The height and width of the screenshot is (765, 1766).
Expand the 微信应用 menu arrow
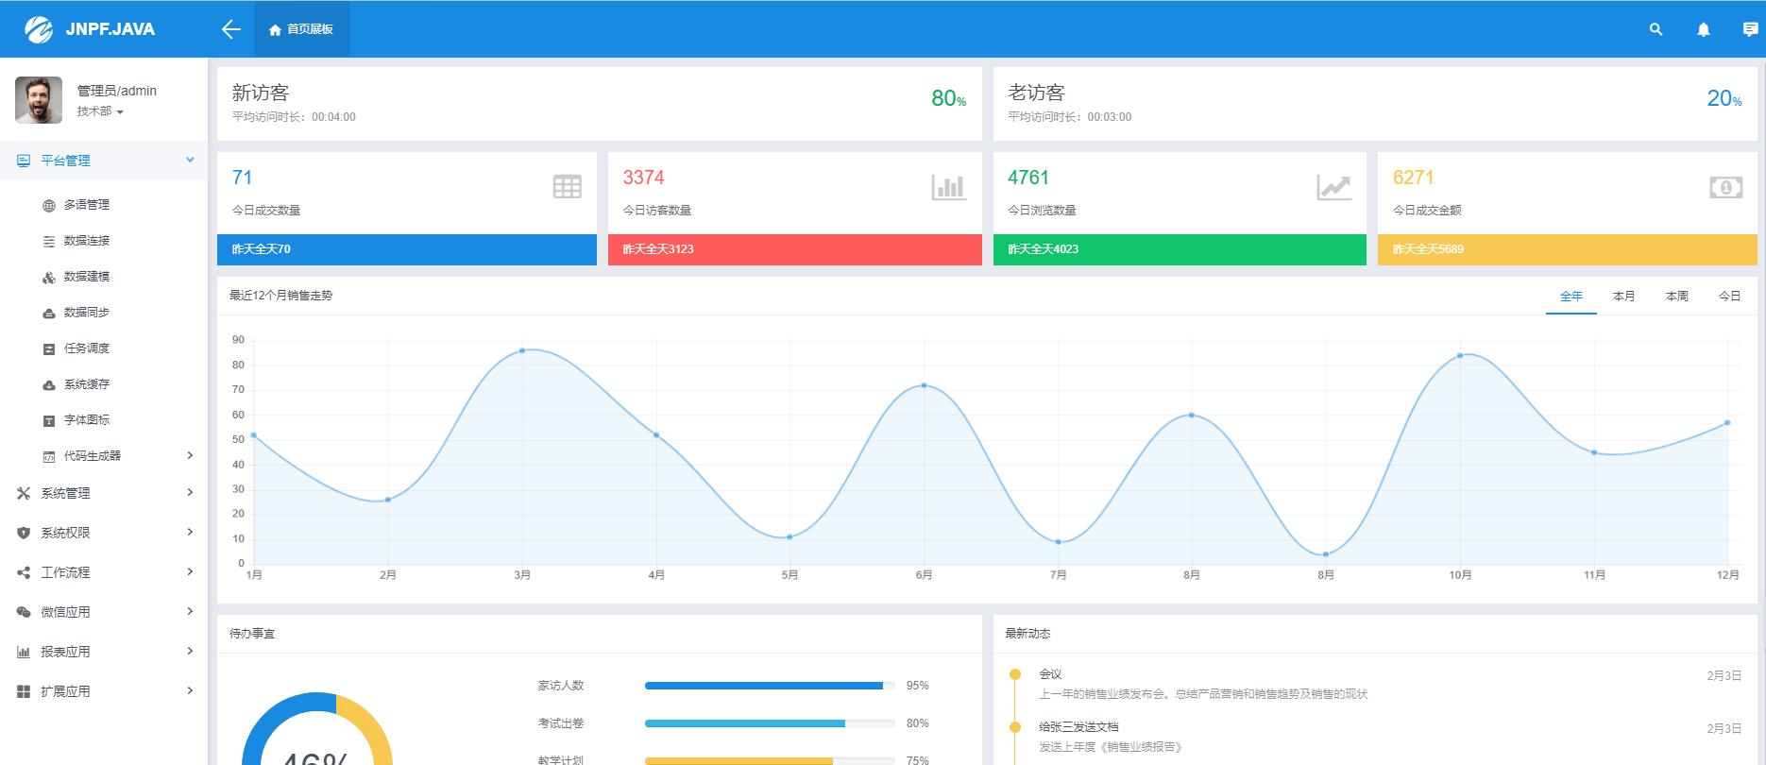(190, 611)
